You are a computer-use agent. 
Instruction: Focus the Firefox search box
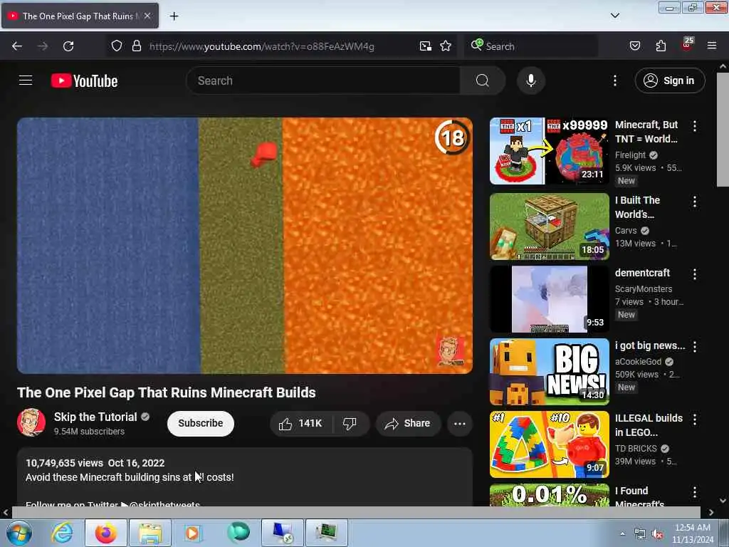531,46
